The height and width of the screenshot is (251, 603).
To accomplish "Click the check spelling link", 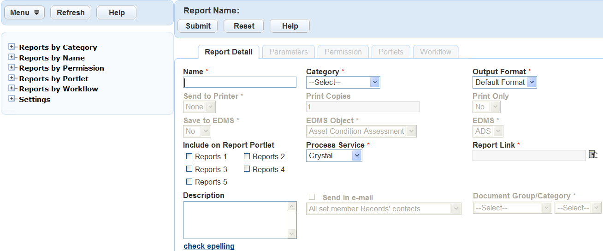I will coord(209,246).
